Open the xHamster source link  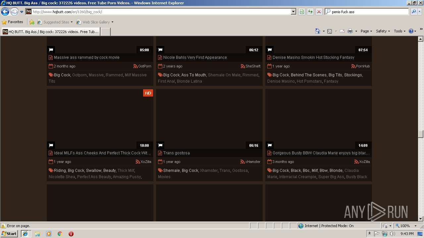pyautogui.click(x=250, y=162)
